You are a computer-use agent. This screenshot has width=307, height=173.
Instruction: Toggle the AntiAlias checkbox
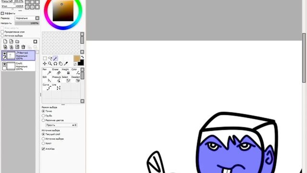[x=43, y=149]
